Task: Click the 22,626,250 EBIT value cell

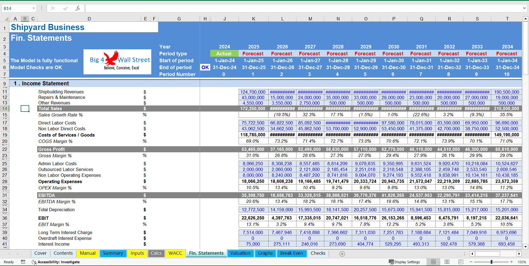Action: [253, 218]
